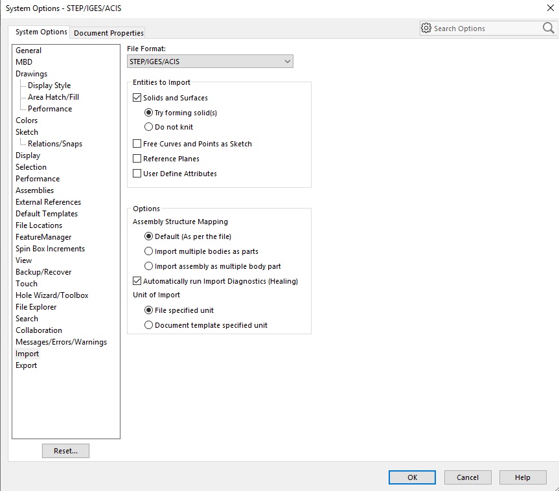Select File Explorer category
This screenshot has width=559, height=491.
click(36, 307)
